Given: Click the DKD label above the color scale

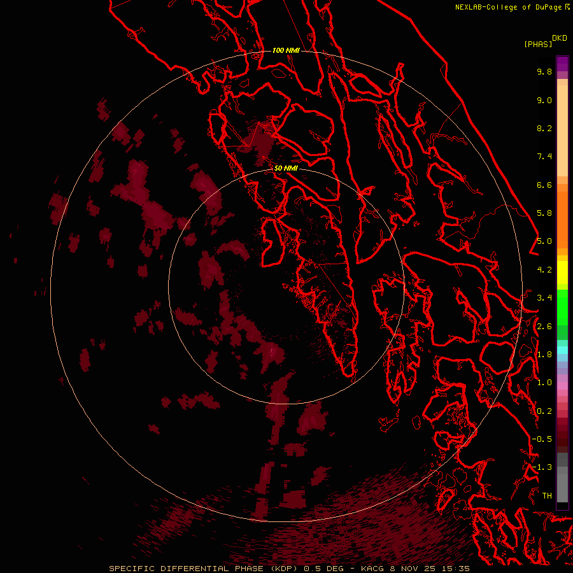Looking at the screenshot, I should tap(560, 38).
